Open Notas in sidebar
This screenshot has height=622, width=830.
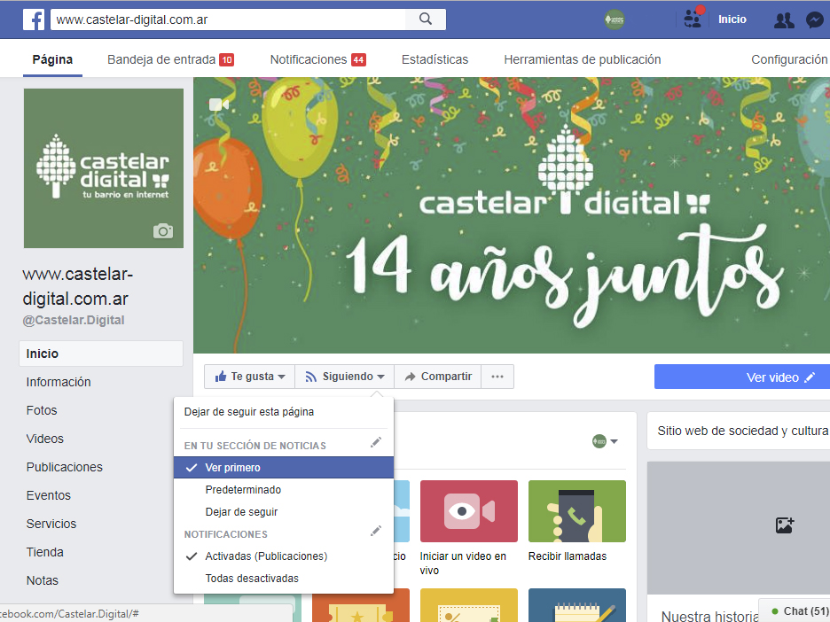[x=43, y=580]
